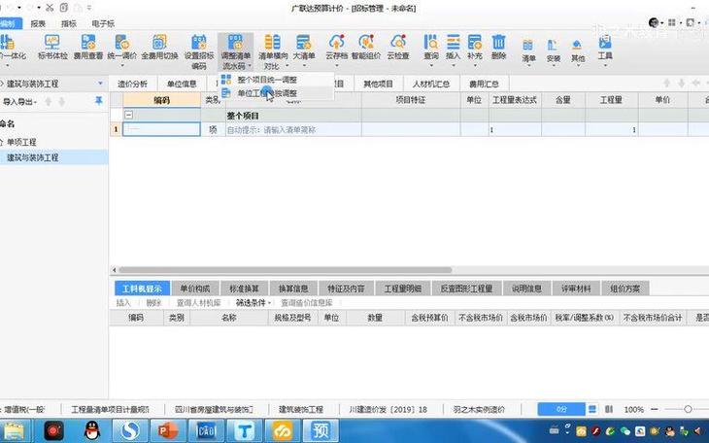Open the CAD application in taskbar
This screenshot has height=443, width=709.
coord(206,430)
